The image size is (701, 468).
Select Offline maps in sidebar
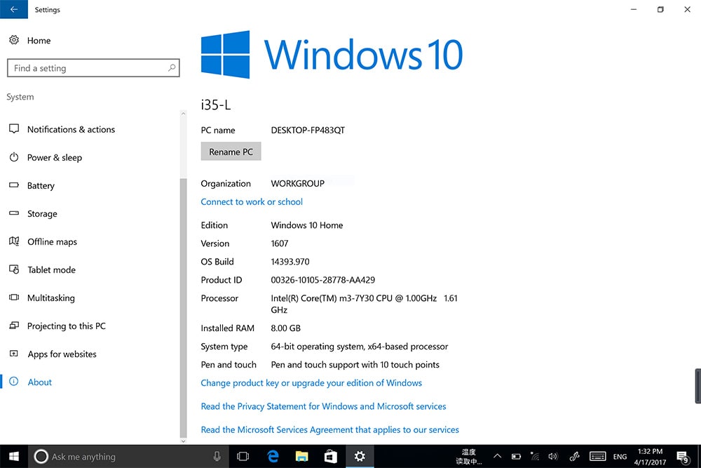click(x=53, y=241)
